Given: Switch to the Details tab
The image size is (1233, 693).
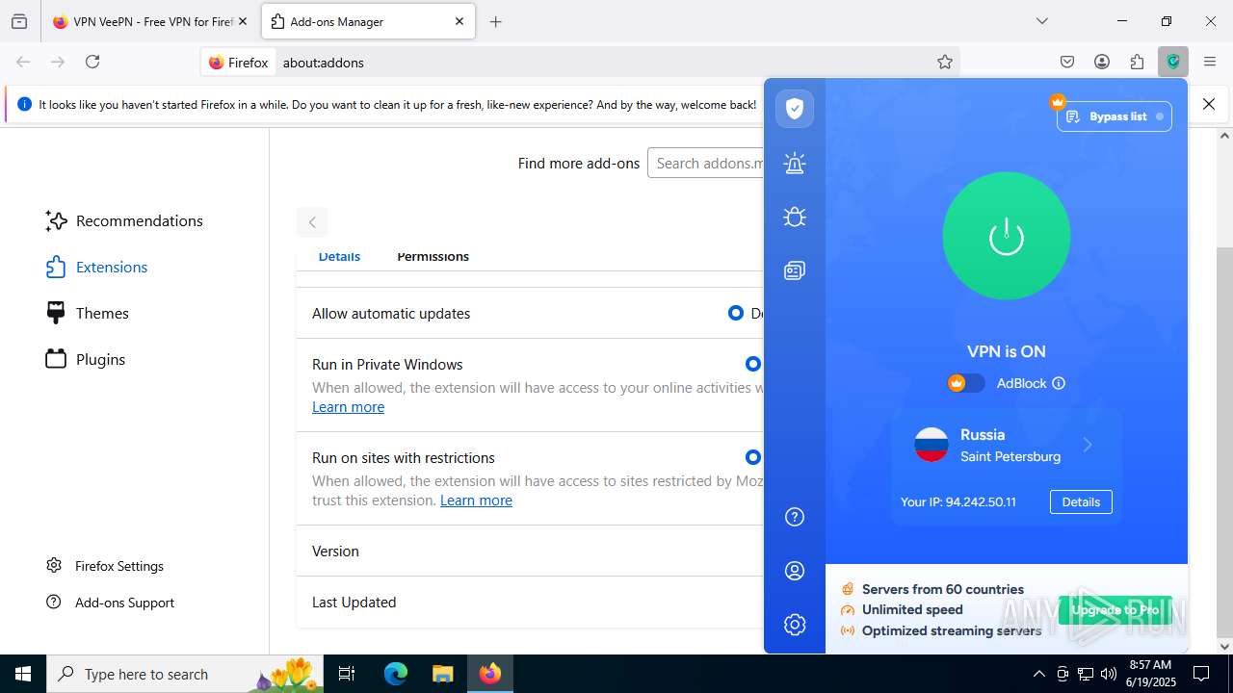Looking at the screenshot, I should 339,257.
